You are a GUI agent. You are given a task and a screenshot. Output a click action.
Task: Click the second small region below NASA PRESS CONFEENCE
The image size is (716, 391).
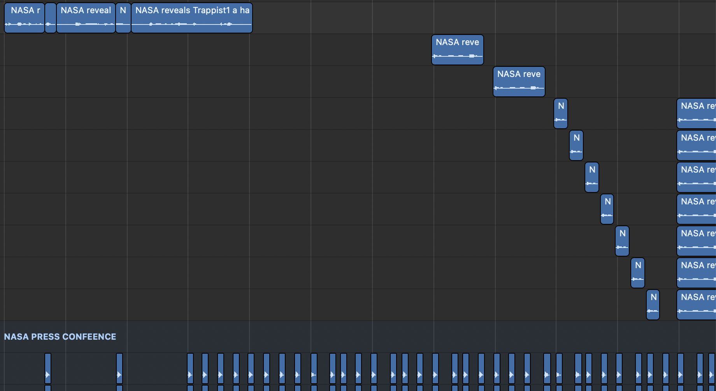coord(119,368)
